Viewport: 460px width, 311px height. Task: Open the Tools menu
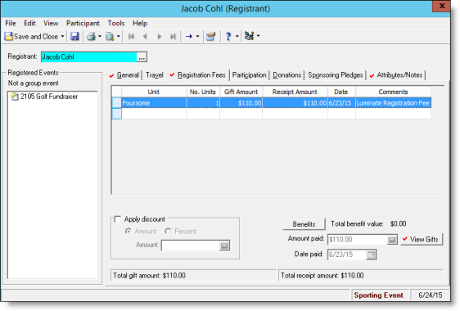click(x=116, y=23)
